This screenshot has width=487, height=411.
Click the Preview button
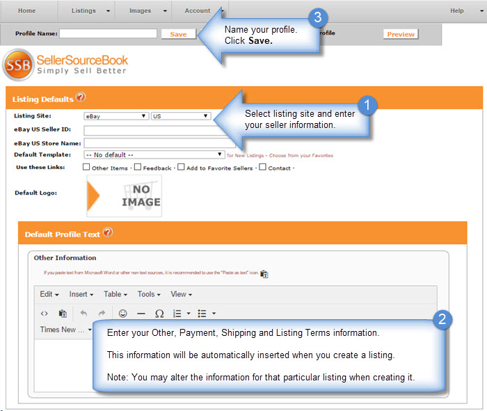point(401,34)
